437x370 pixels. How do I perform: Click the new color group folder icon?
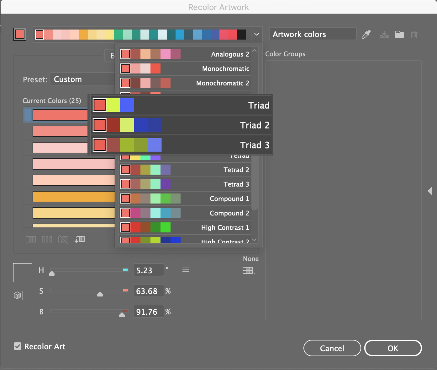coord(399,34)
